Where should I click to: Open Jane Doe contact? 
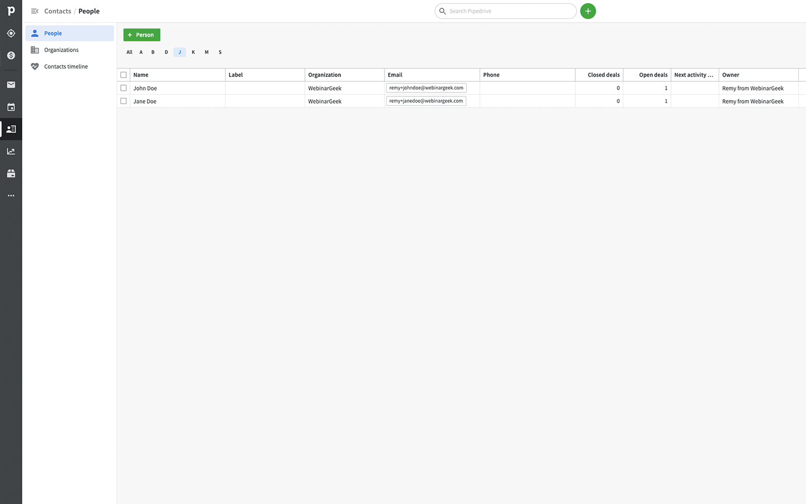tap(145, 101)
